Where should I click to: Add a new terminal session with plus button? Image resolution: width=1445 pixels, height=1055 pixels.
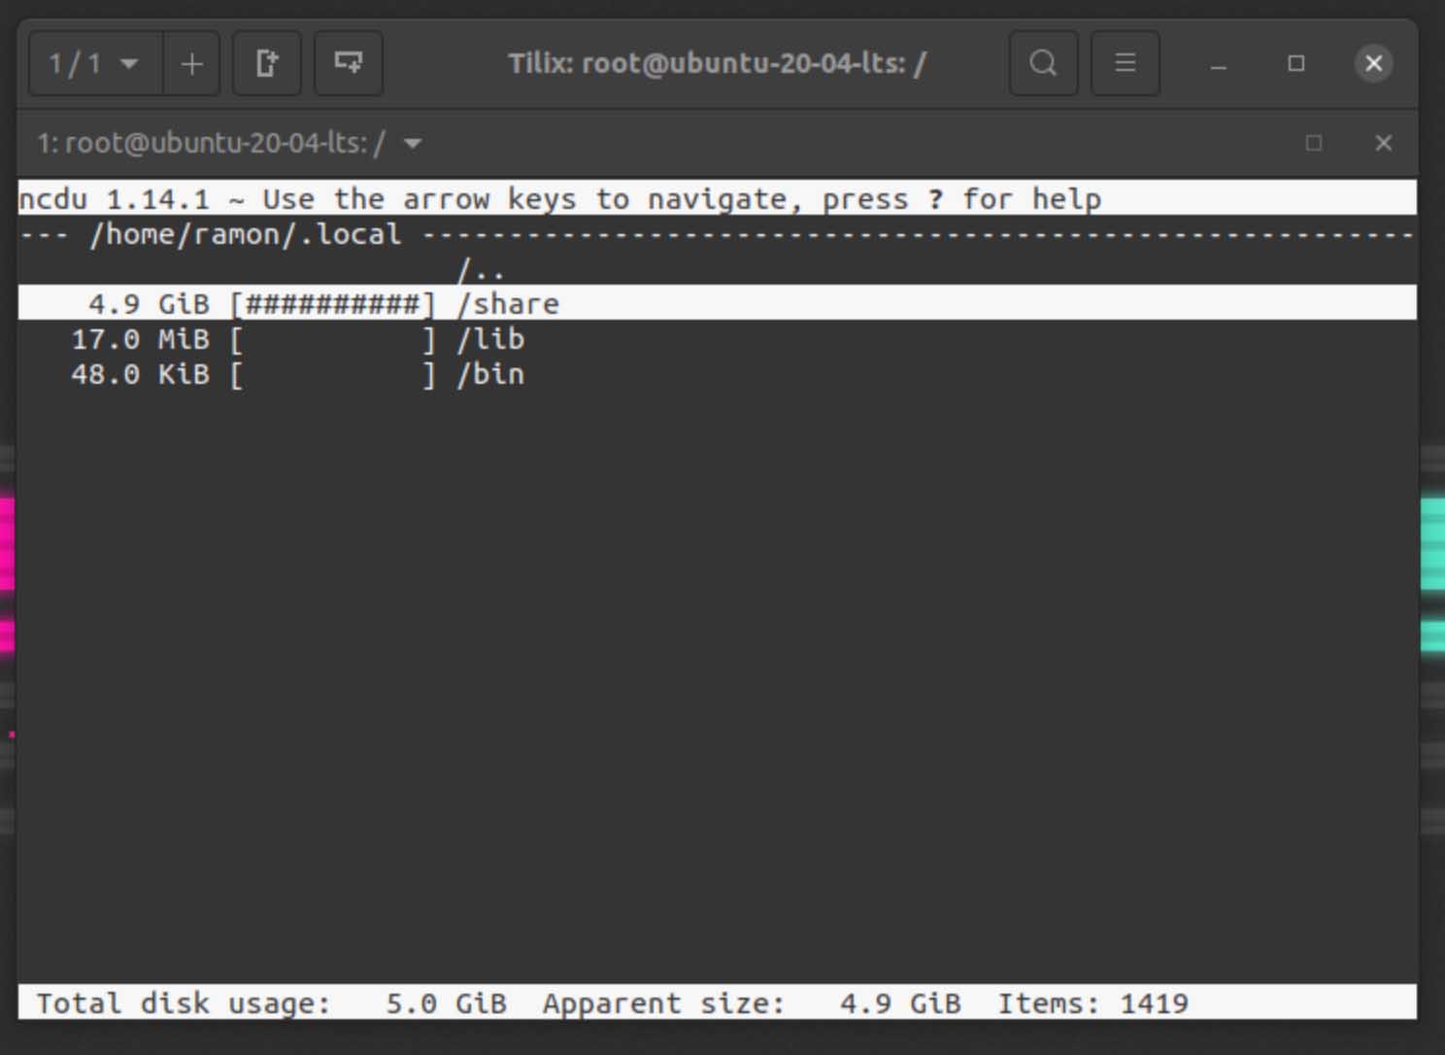191,64
